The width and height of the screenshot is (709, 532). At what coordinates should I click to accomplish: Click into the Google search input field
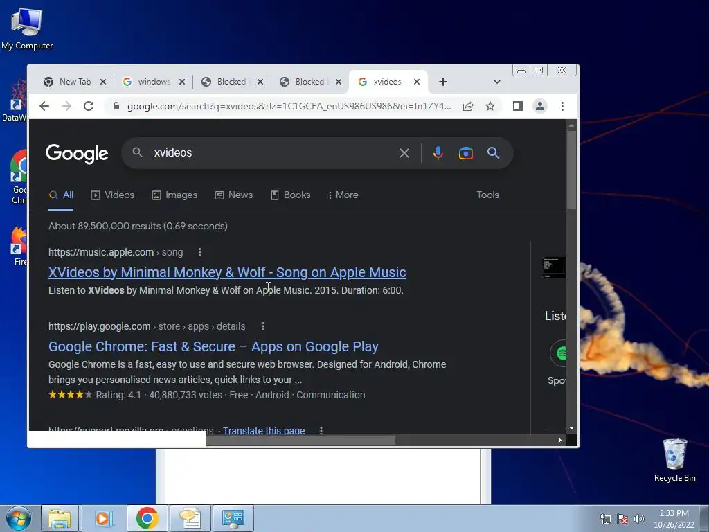coord(271,153)
